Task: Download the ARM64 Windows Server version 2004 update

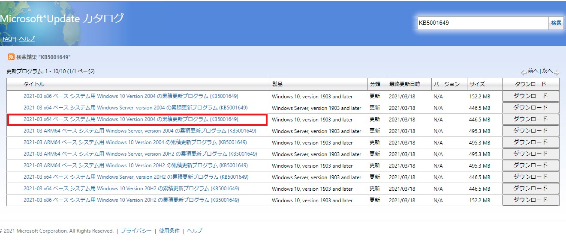Action: 530,131
